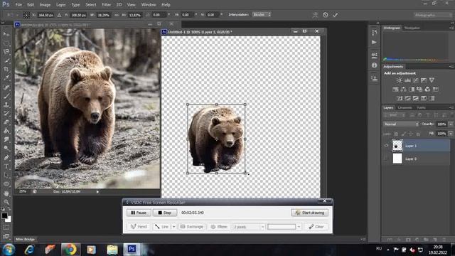Open the Normal blend mode dropdown
The image size is (455, 256).
401,124
